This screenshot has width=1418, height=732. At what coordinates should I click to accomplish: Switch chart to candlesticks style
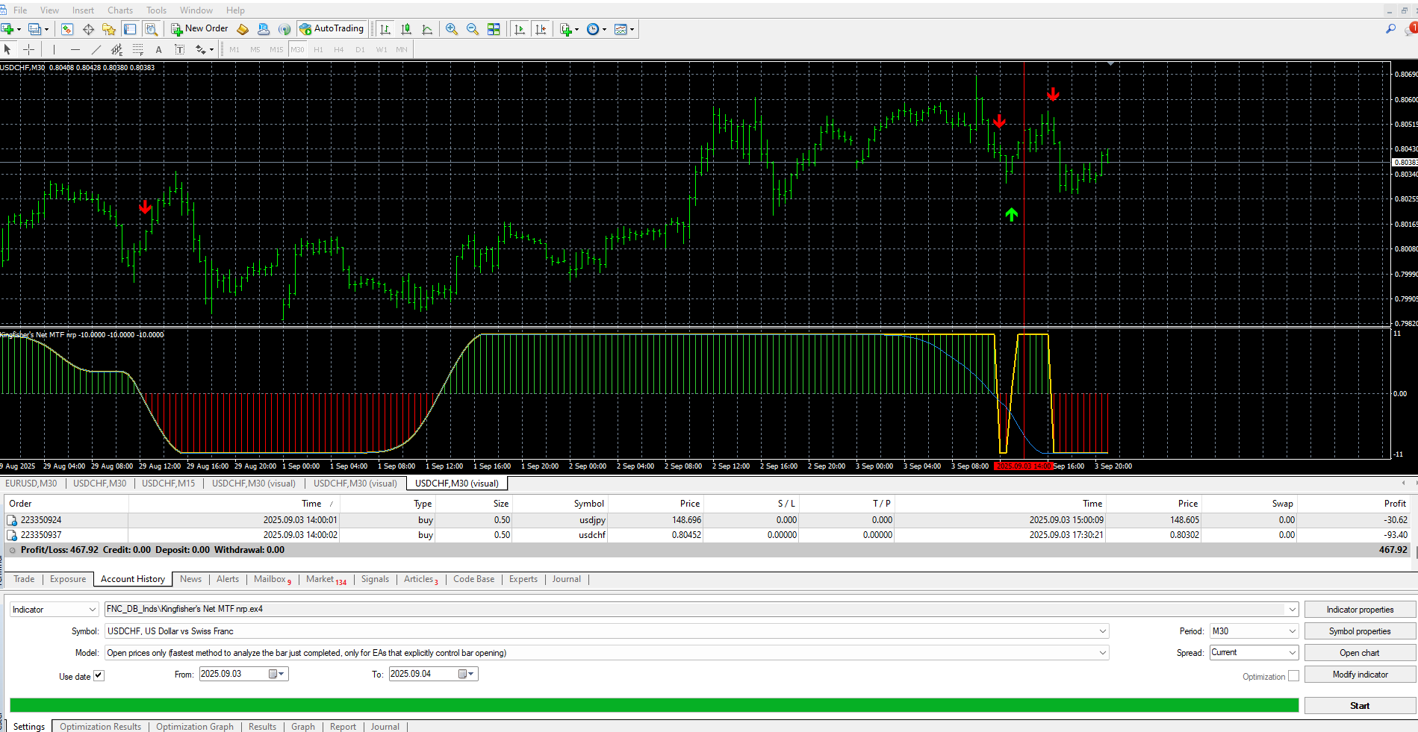pyautogui.click(x=406, y=29)
